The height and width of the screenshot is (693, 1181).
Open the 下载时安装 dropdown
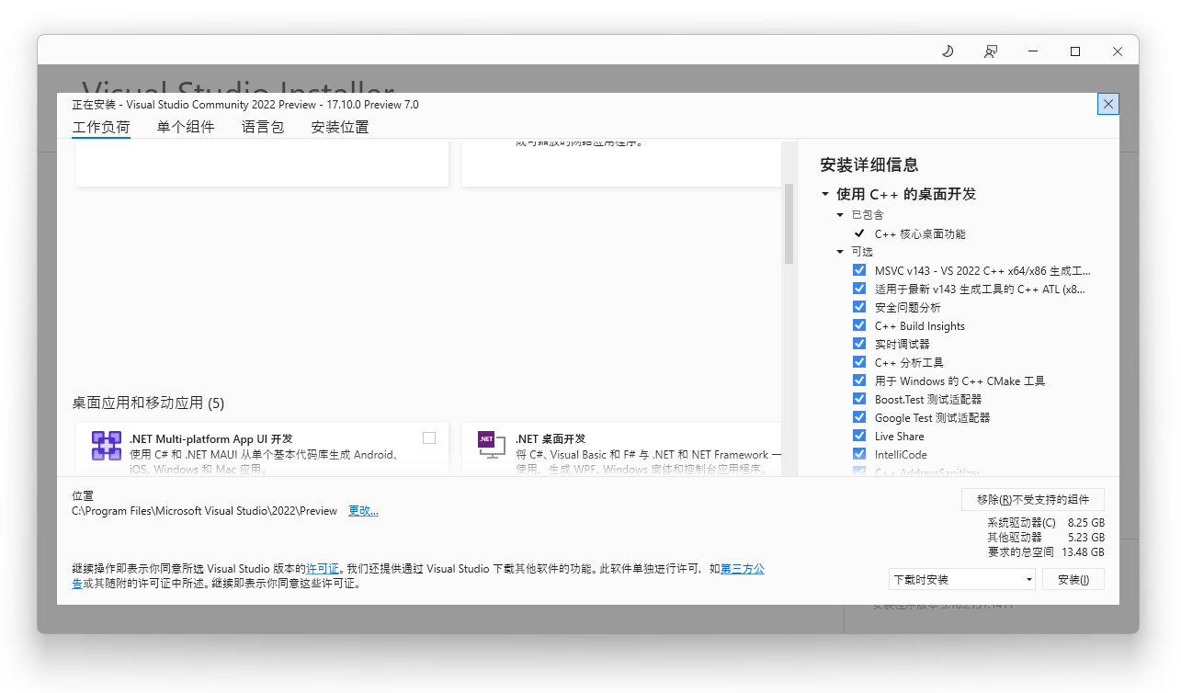click(962, 580)
